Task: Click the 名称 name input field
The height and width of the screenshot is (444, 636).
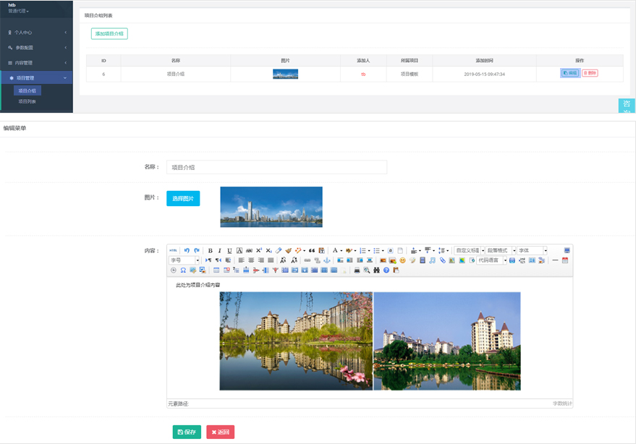Action: point(276,167)
